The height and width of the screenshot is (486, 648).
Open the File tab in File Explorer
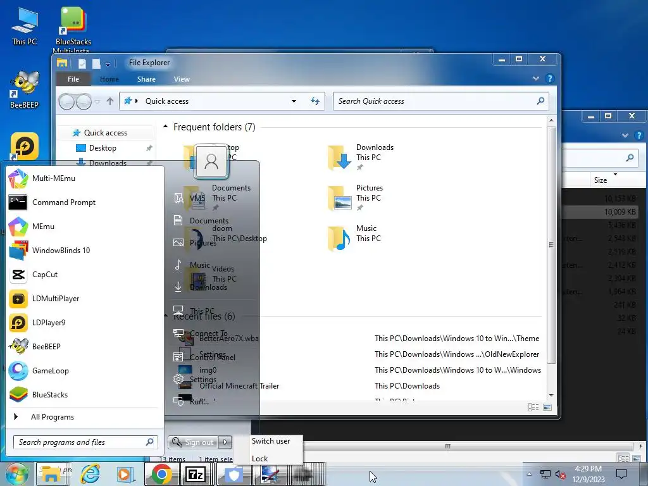click(73, 79)
